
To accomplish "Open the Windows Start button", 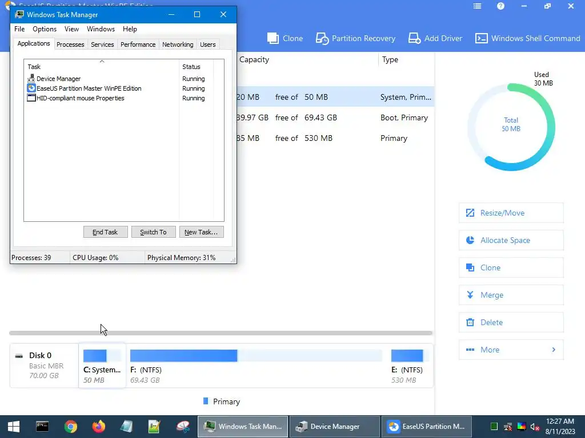I will [x=14, y=427].
